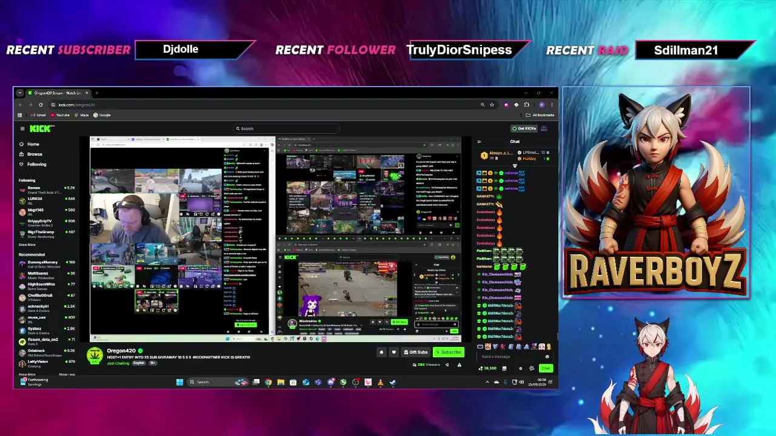The image size is (776, 436).
Task: Click the KICK logo
Action: coord(41,128)
